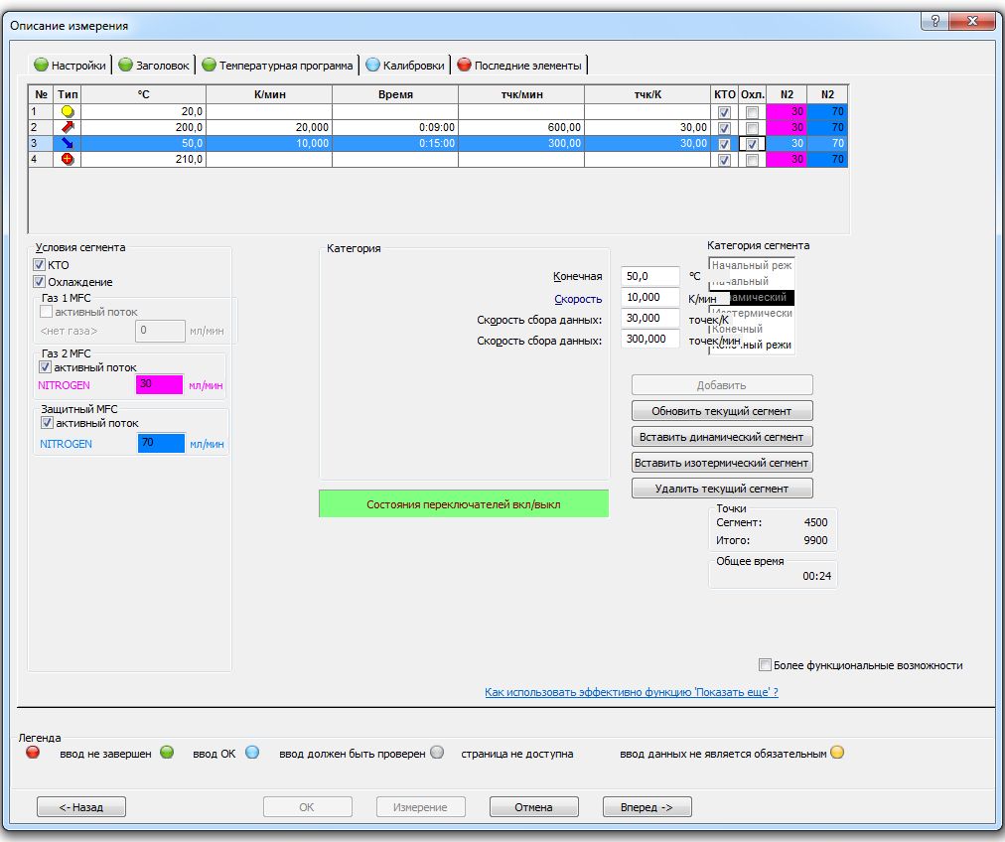Viewport: 1005px width, 842px height.
Task: Click the green status ball on Настройки tab
Action: [41, 66]
